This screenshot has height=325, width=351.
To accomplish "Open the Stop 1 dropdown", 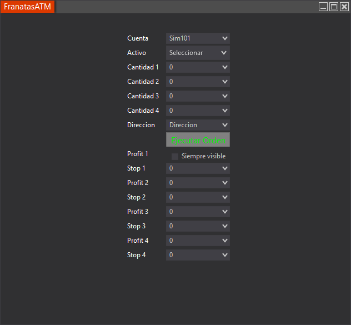I will click(x=198, y=168).
